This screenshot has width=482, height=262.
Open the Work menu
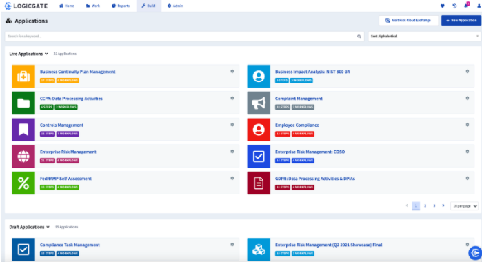93,6
